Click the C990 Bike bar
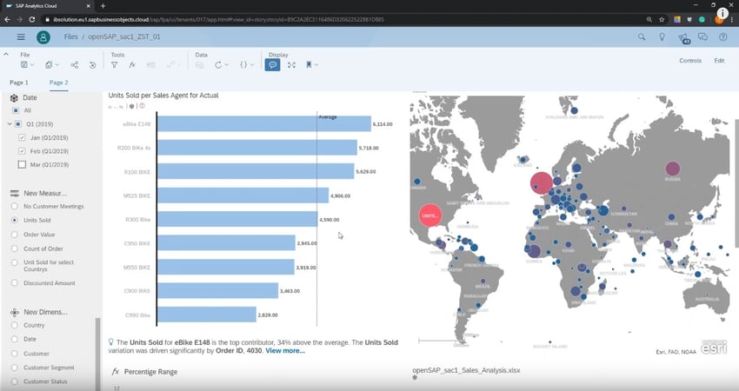 pos(206,315)
